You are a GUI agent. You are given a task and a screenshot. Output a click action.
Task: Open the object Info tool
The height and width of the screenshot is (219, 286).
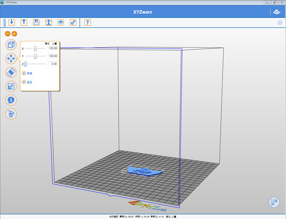(11, 100)
